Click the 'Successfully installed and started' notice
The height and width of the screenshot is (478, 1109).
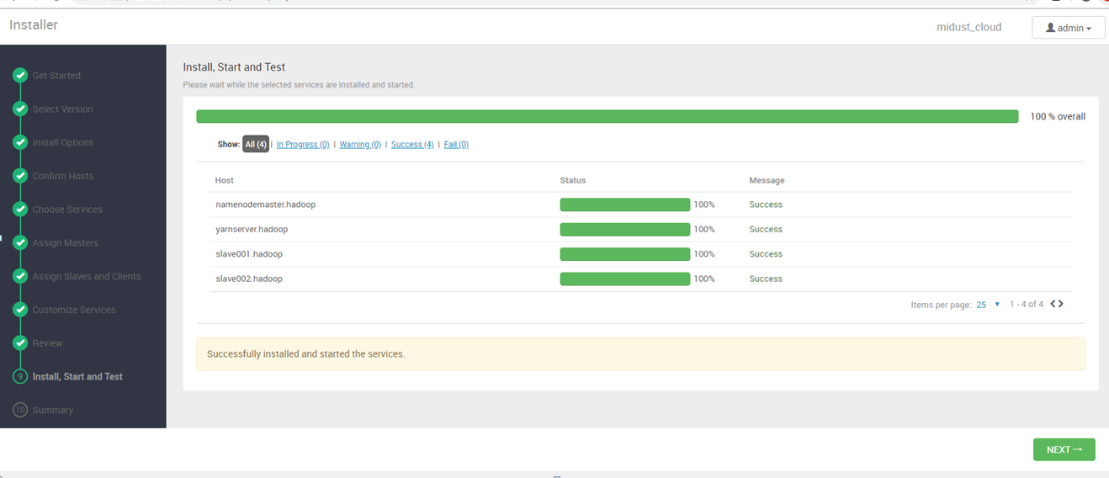tap(640, 354)
